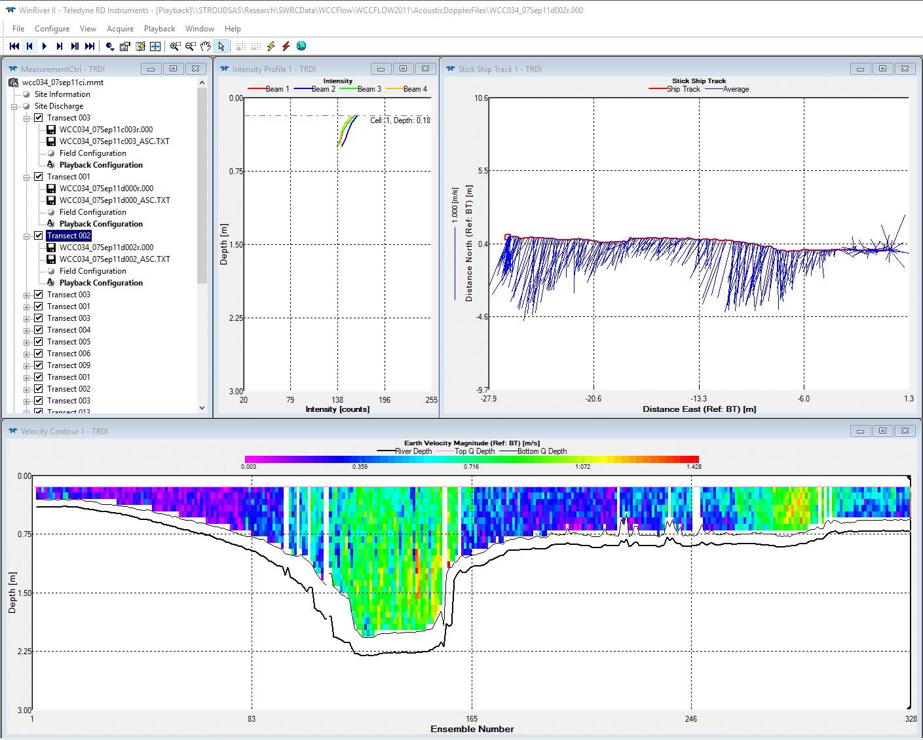Open the Playback menu
The height and width of the screenshot is (740, 923).
159,29
